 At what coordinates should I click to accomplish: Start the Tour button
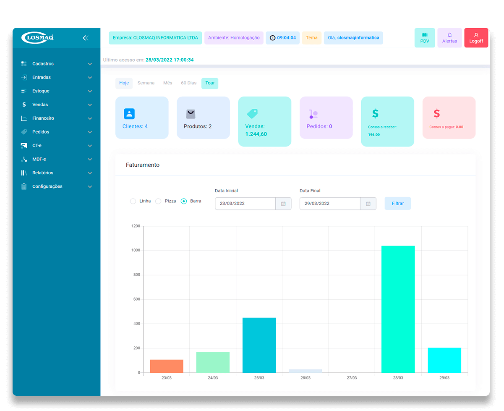click(x=210, y=83)
